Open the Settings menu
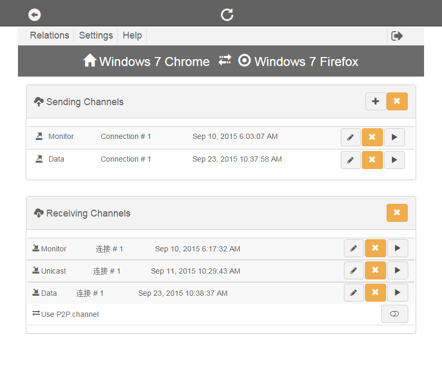 tap(95, 35)
